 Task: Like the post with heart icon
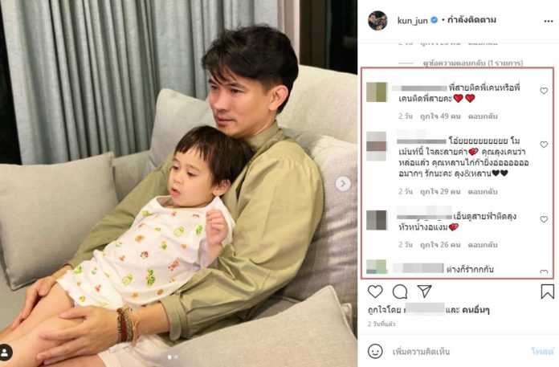[x=375, y=292]
